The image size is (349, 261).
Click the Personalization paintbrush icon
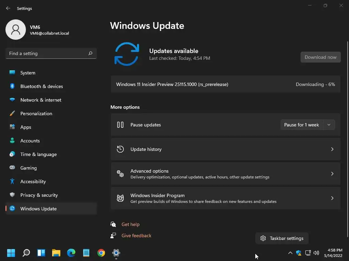click(12, 114)
